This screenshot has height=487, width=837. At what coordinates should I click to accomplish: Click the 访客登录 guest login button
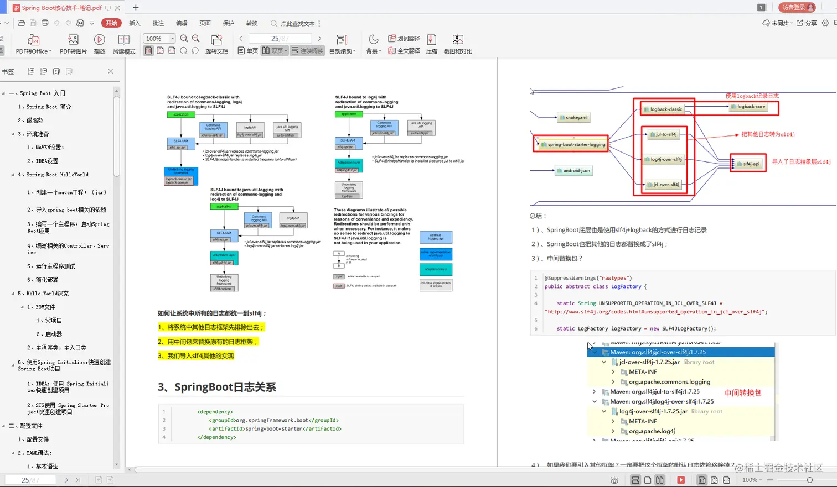point(797,7)
